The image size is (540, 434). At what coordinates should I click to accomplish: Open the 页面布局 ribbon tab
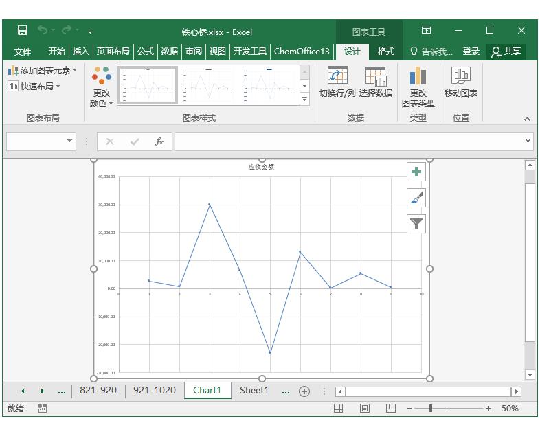tap(113, 52)
